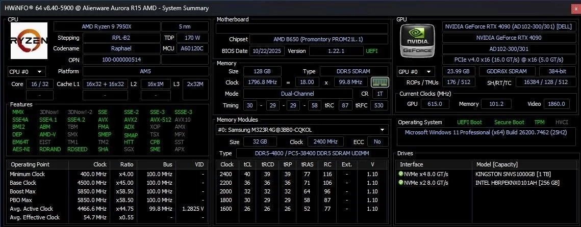Click the SSE4.2 feature flag
The image size is (581, 227).
point(76,120)
